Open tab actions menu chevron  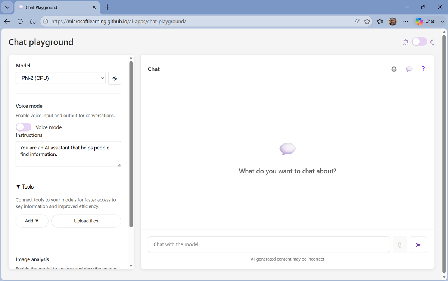[7, 7]
